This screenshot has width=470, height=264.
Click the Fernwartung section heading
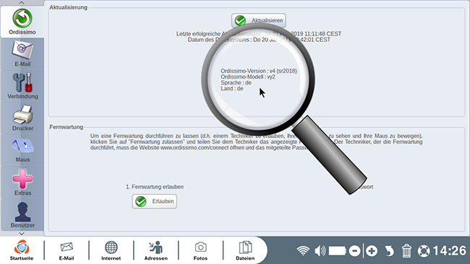point(67,127)
